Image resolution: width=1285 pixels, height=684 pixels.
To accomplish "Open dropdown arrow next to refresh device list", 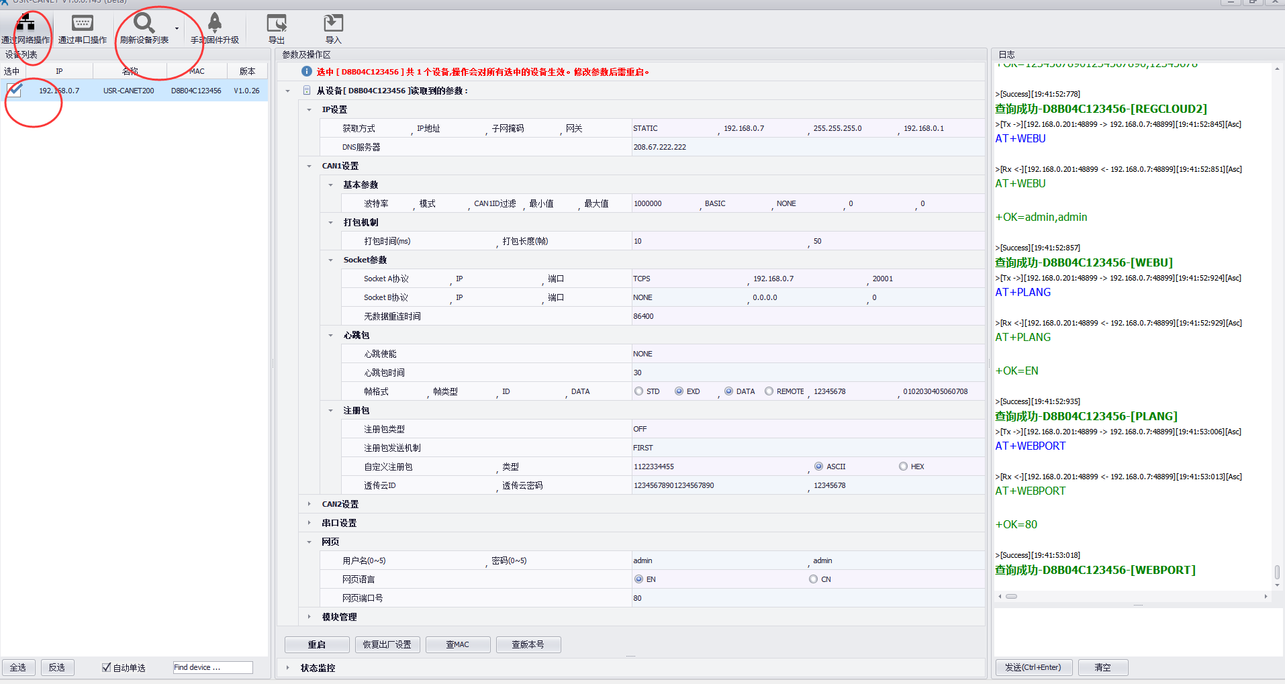I will (177, 29).
